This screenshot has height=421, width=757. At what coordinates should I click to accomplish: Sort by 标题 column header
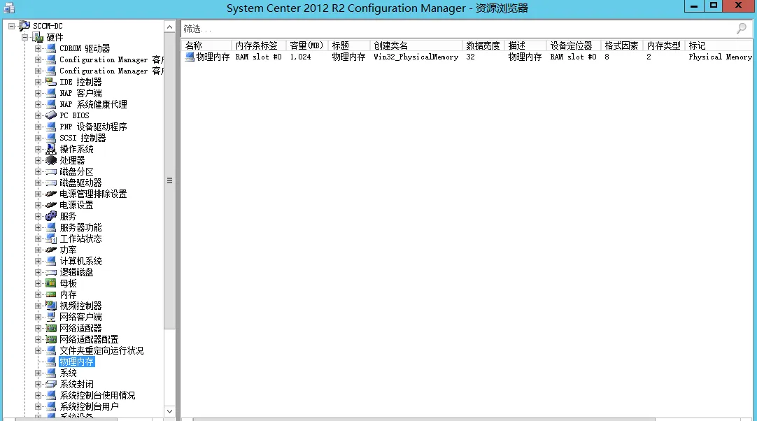(349, 45)
